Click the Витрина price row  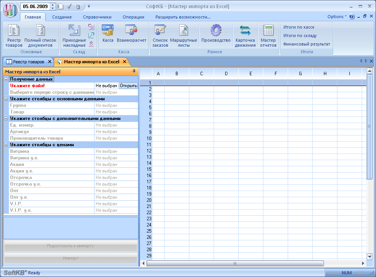(x=73, y=151)
